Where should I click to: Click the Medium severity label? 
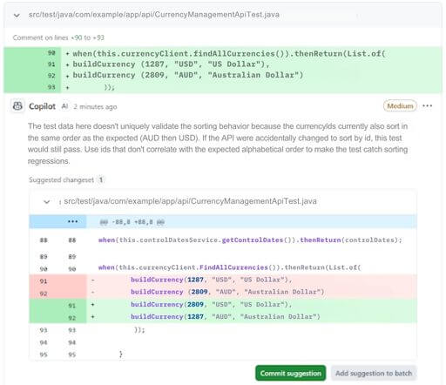[x=400, y=106]
